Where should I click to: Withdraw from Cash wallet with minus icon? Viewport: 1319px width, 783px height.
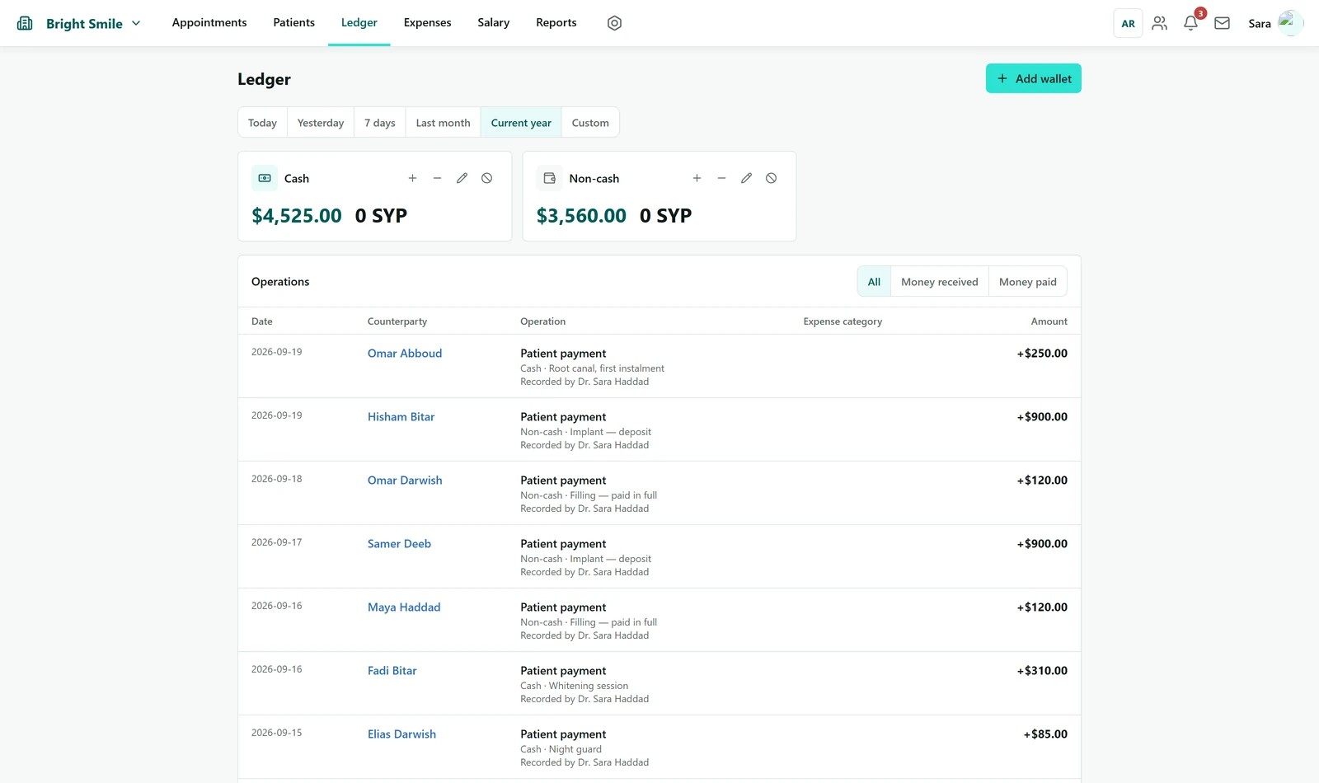coord(437,178)
